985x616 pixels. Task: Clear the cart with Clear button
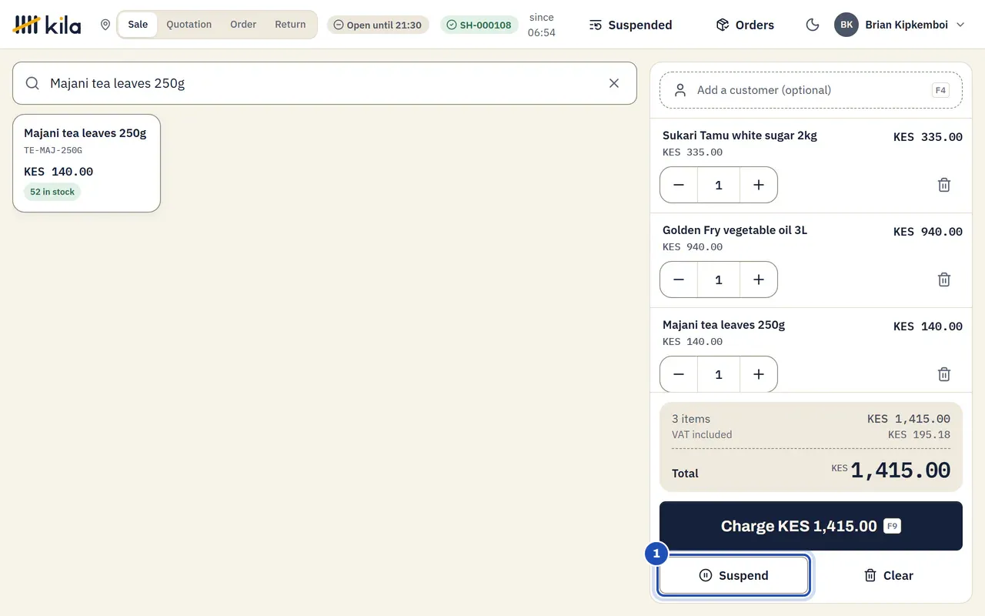(x=888, y=575)
